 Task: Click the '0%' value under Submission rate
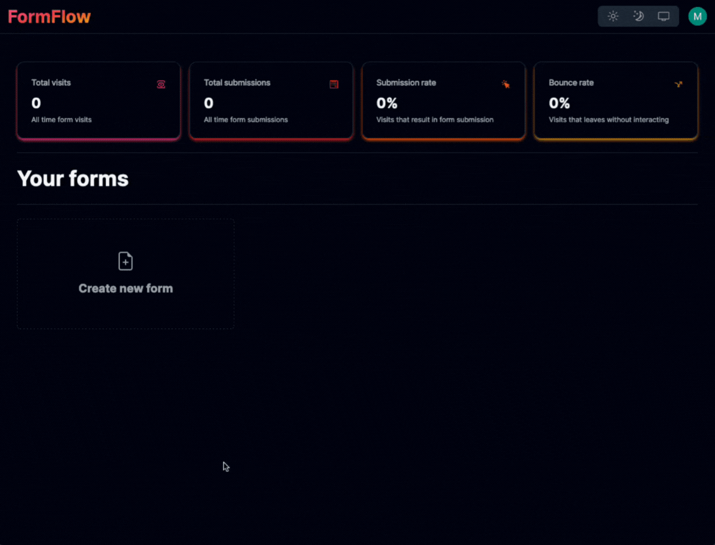click(x=387, y=103)
